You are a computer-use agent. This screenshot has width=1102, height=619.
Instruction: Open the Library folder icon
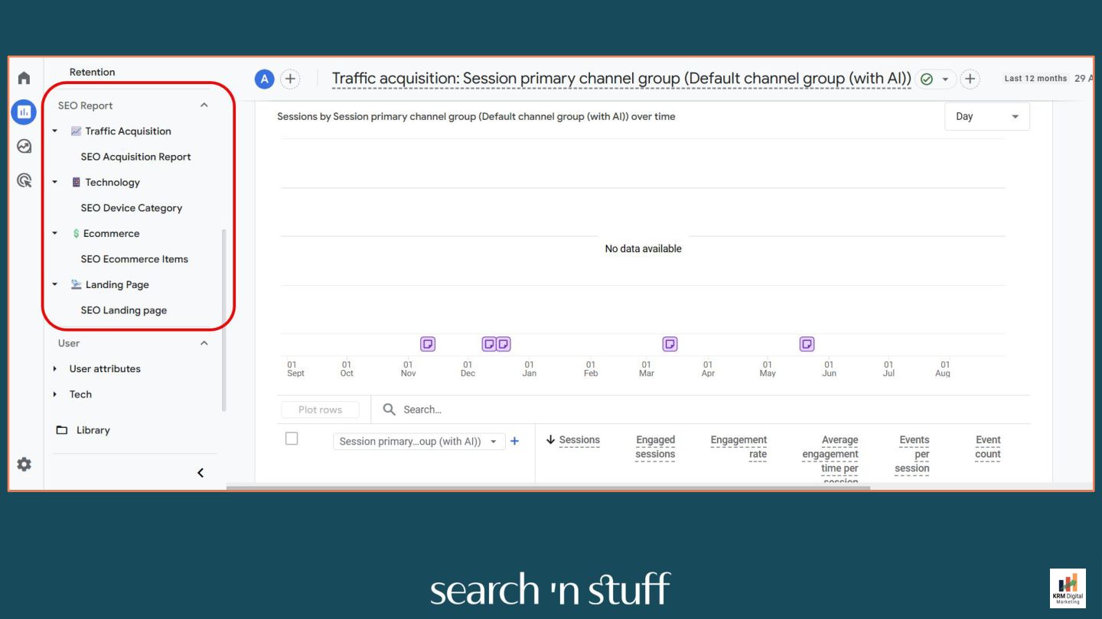62,430
